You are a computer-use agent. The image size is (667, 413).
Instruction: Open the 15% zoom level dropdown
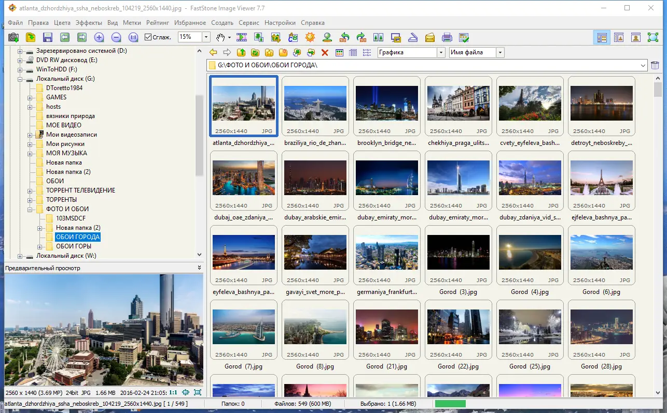click(x=206, y=37)
